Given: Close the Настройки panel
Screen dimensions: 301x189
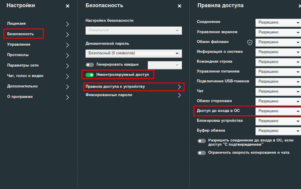Looking at the screenshot, I should click(x=68, y=6).
